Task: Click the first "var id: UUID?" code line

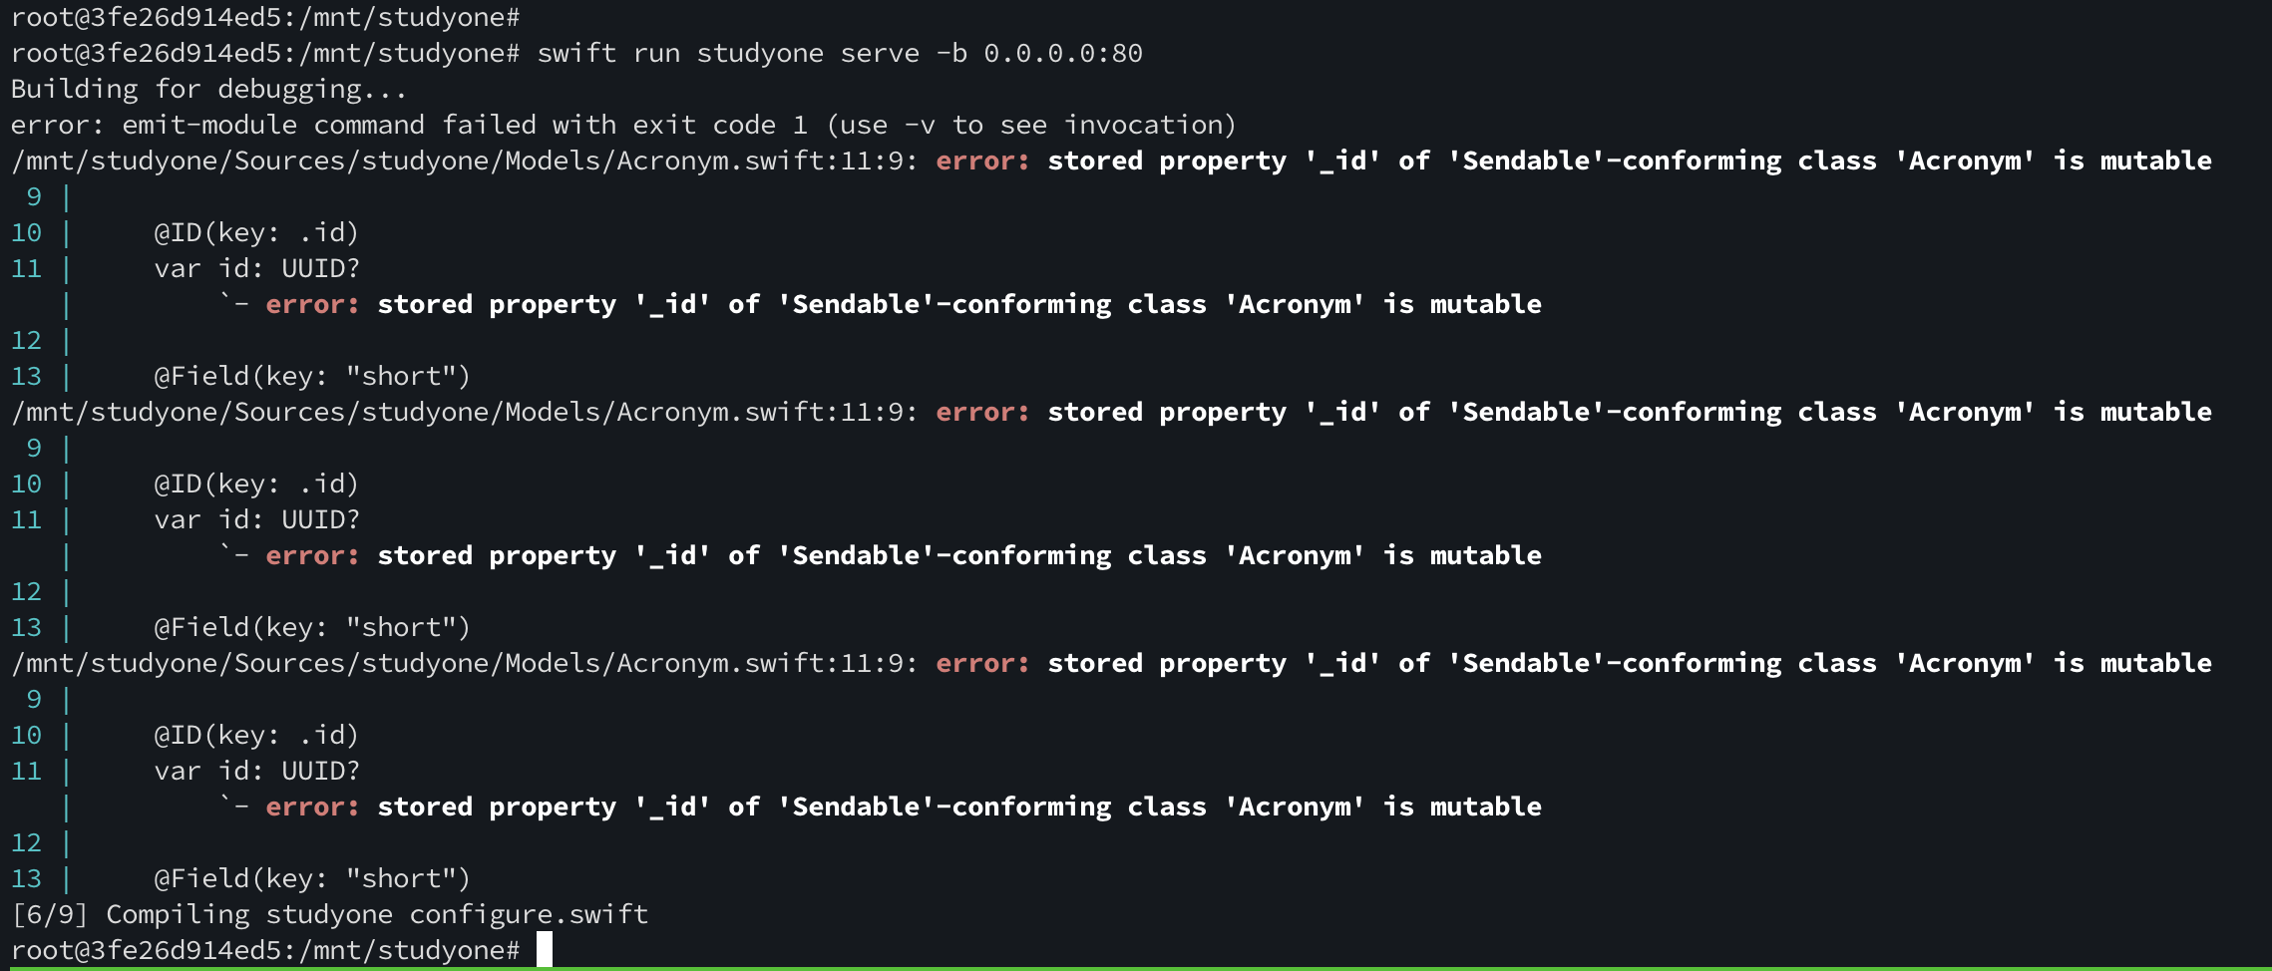Action: pyautogui.click(x=256, y=268)
